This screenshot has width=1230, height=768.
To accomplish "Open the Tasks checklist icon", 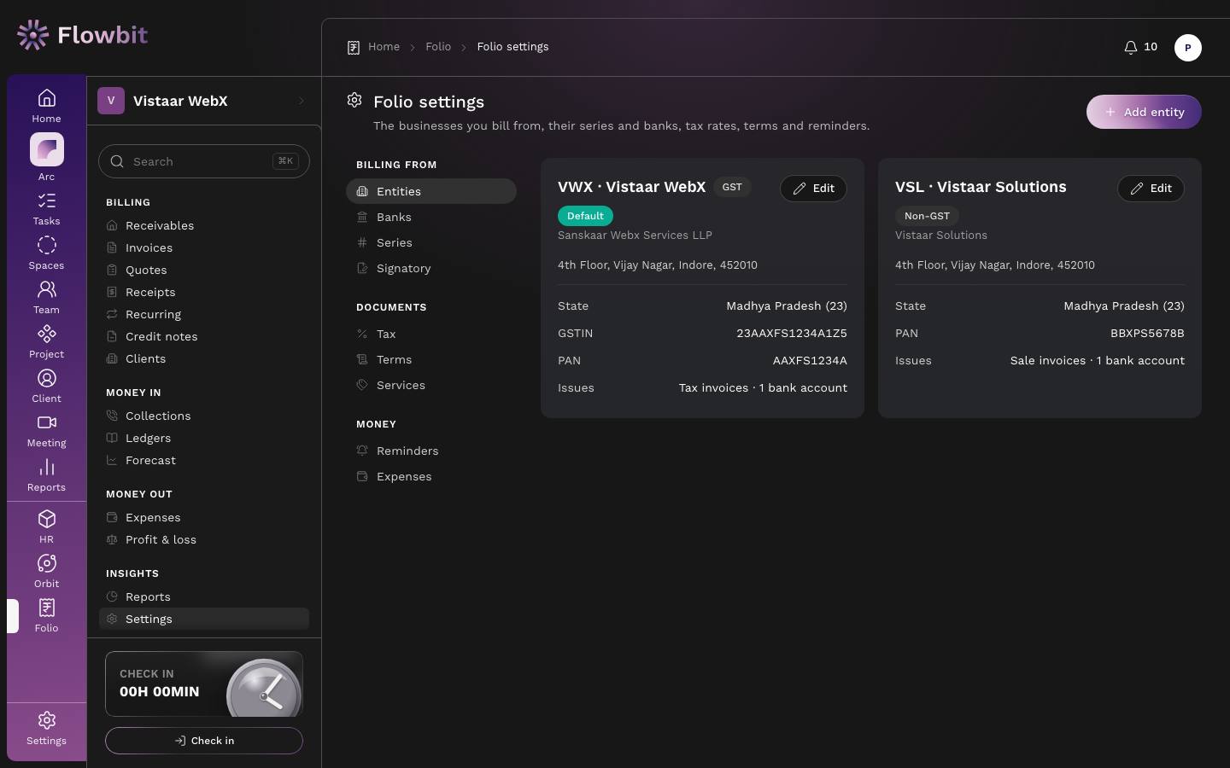I will pyautogui.click(x=46, y=208).
